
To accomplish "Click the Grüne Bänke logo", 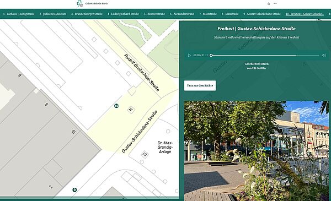I will pyautogui.click(x=80, y=4).
